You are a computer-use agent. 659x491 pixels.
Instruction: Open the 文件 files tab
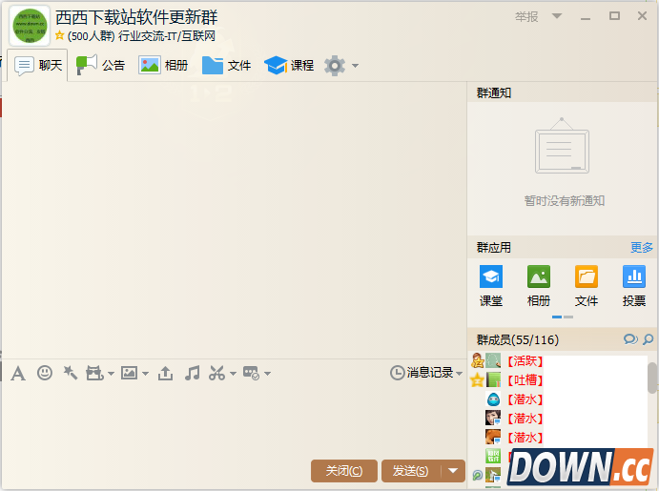pos(227,66)
